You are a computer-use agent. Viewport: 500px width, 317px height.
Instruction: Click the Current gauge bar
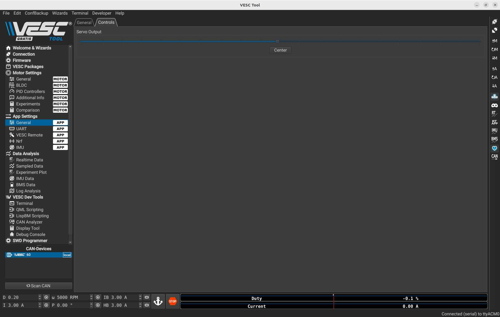[x=334, y=306]
